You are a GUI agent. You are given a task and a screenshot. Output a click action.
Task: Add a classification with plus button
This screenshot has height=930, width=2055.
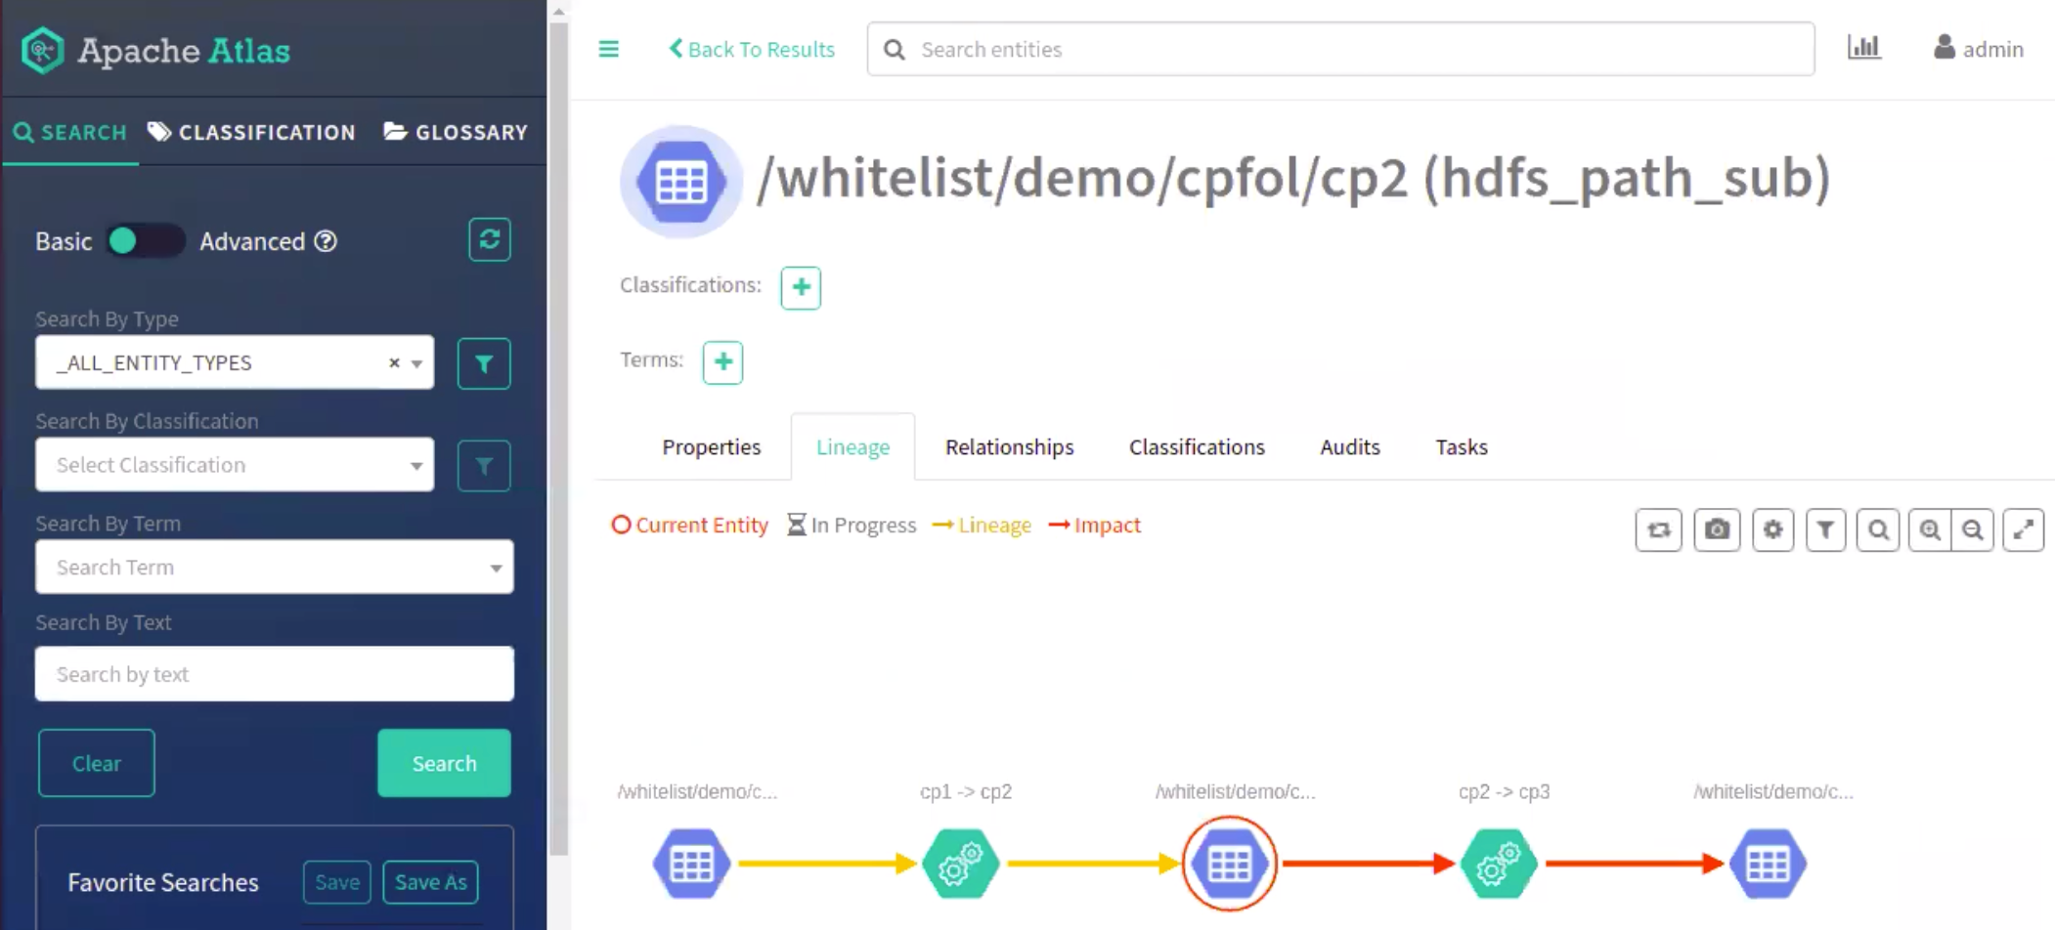pos(800,287)
